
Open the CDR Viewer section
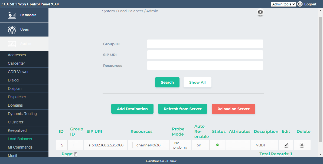pyautogui.click(x=18, y=72)
